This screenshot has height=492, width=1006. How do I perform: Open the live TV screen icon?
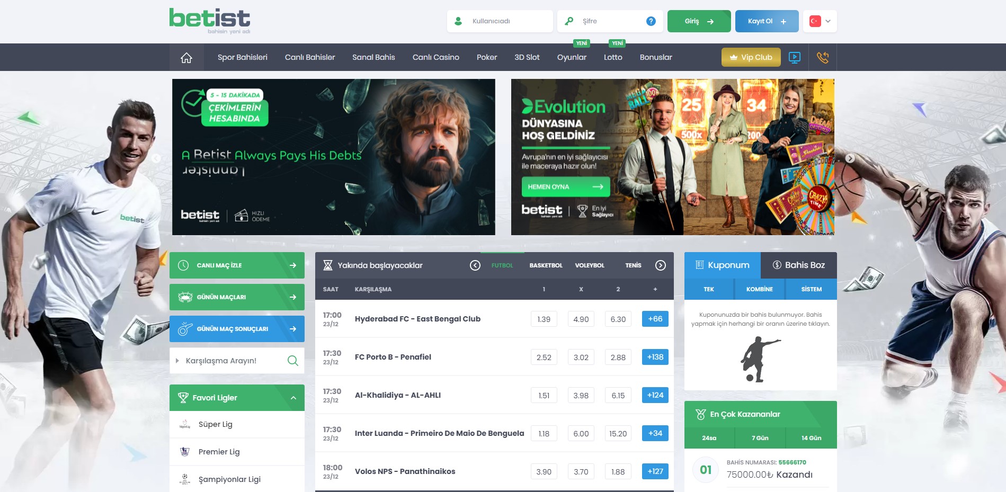(x=795, y=57)
